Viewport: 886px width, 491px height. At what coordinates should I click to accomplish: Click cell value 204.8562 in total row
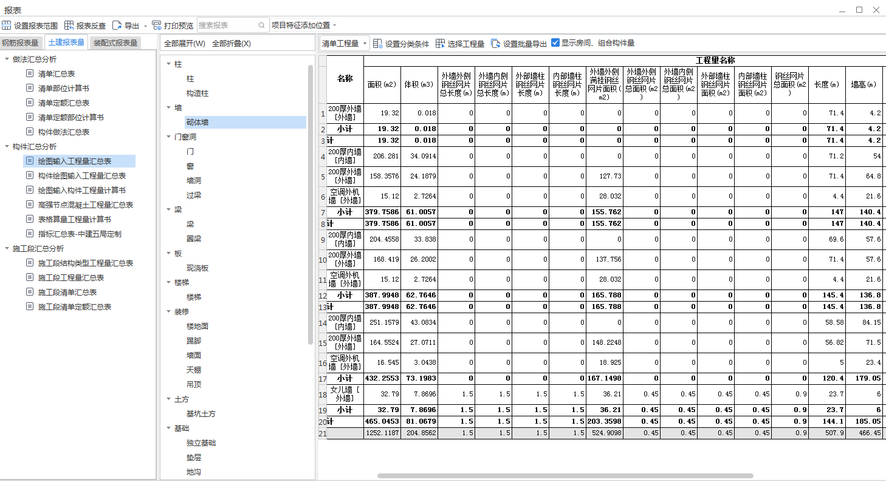point(419,433)
